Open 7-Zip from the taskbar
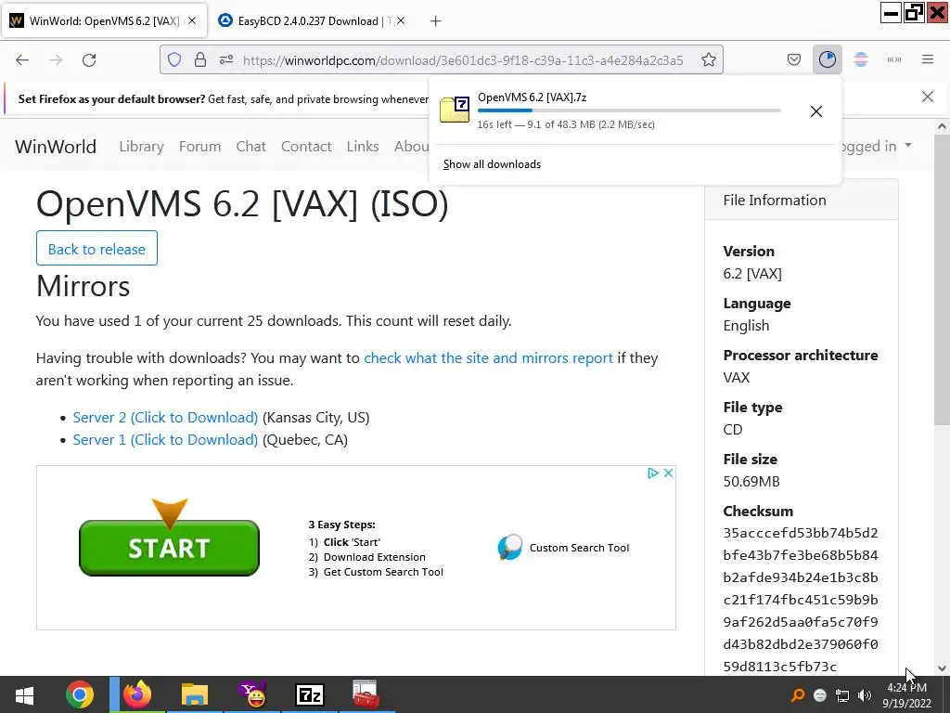 (x=310, y=694)
